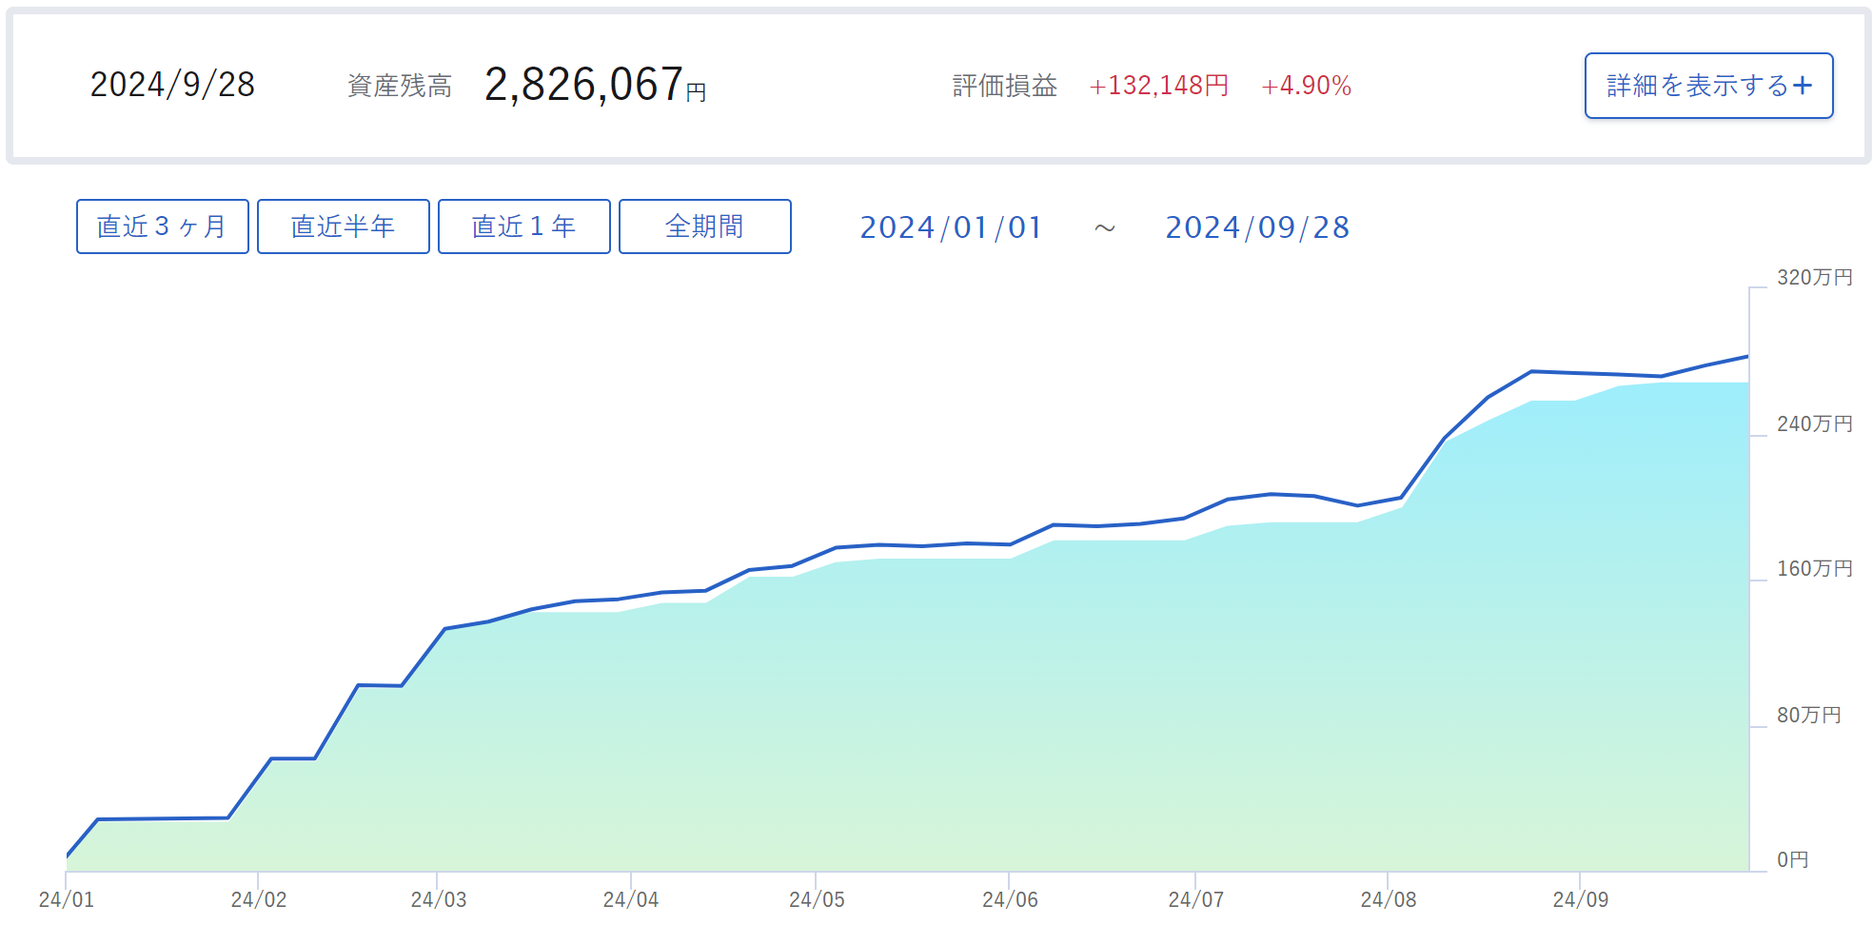Select the 全期間 period button
1873x925 pixels.
coord(705,226)
